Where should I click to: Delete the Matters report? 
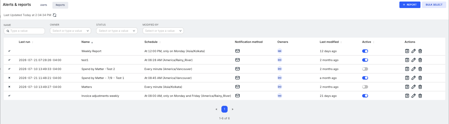pos(420,87)
